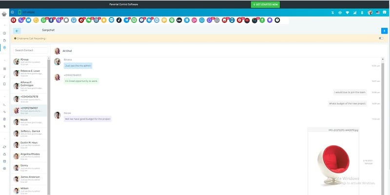The height and width of the screenshot is (195, 390).
Task: Select the Dustin M. Hays contact
Action: [28, 145]
